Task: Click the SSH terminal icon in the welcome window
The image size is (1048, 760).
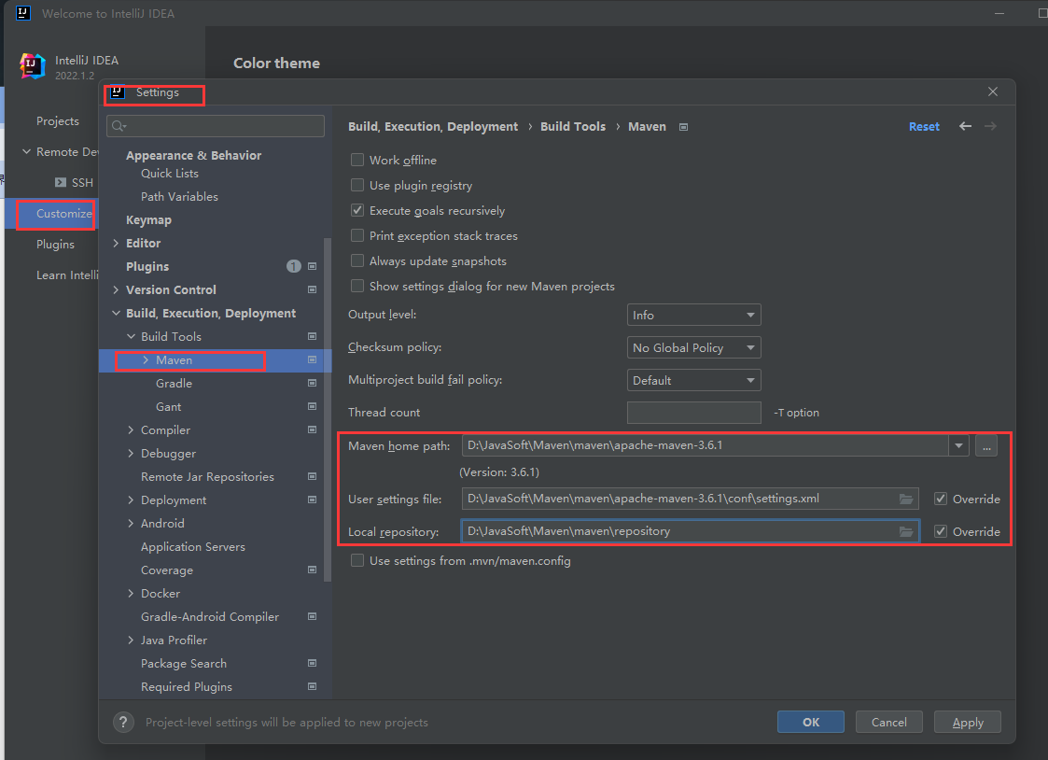Action: pos(60,182)
